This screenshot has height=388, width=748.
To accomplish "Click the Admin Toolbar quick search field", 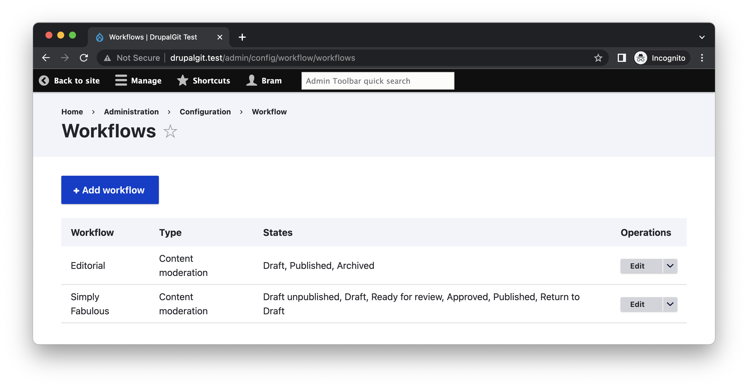I will 378,80.
